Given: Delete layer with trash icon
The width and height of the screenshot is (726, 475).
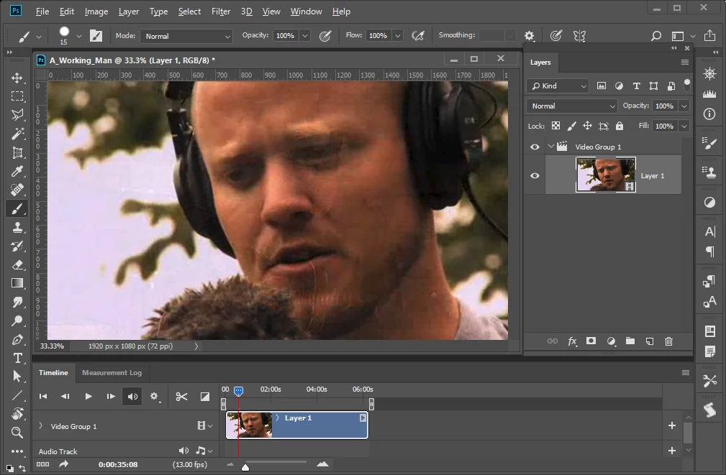Looking at the screenshot, I should tap(668, 341).
